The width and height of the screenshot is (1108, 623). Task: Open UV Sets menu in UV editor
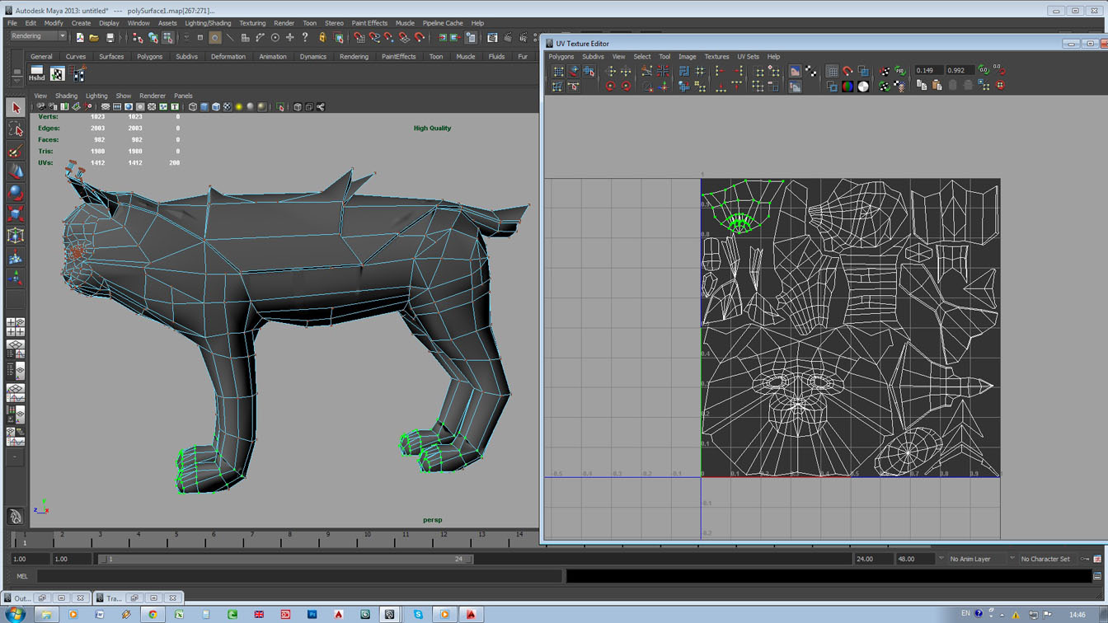(x=748, y=57)
